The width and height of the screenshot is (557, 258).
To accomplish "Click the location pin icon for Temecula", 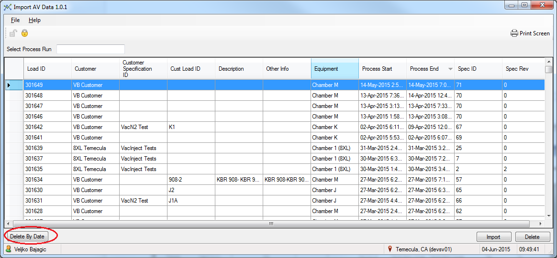I will coord(390,249).
